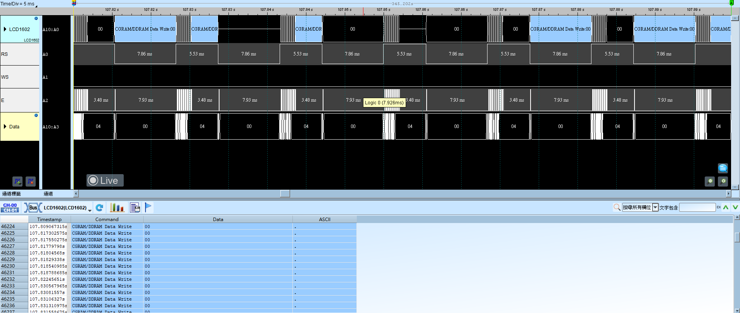This screenshot has width=740, height=313.
Task: Click the orange magnifier search icon
Action: pyautogui.click(x=617, y=208)
